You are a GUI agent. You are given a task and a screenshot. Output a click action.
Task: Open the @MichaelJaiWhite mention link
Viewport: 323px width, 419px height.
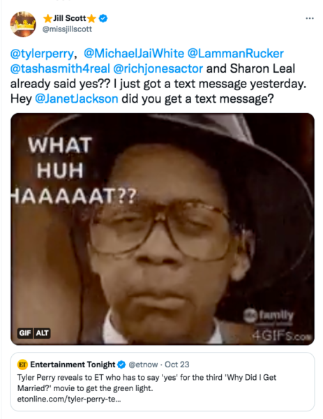(134, 54)
